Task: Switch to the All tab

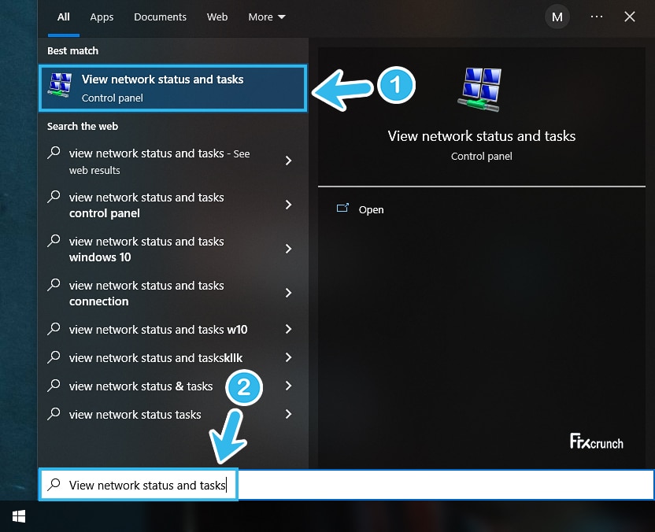Action: click(64, 17)
